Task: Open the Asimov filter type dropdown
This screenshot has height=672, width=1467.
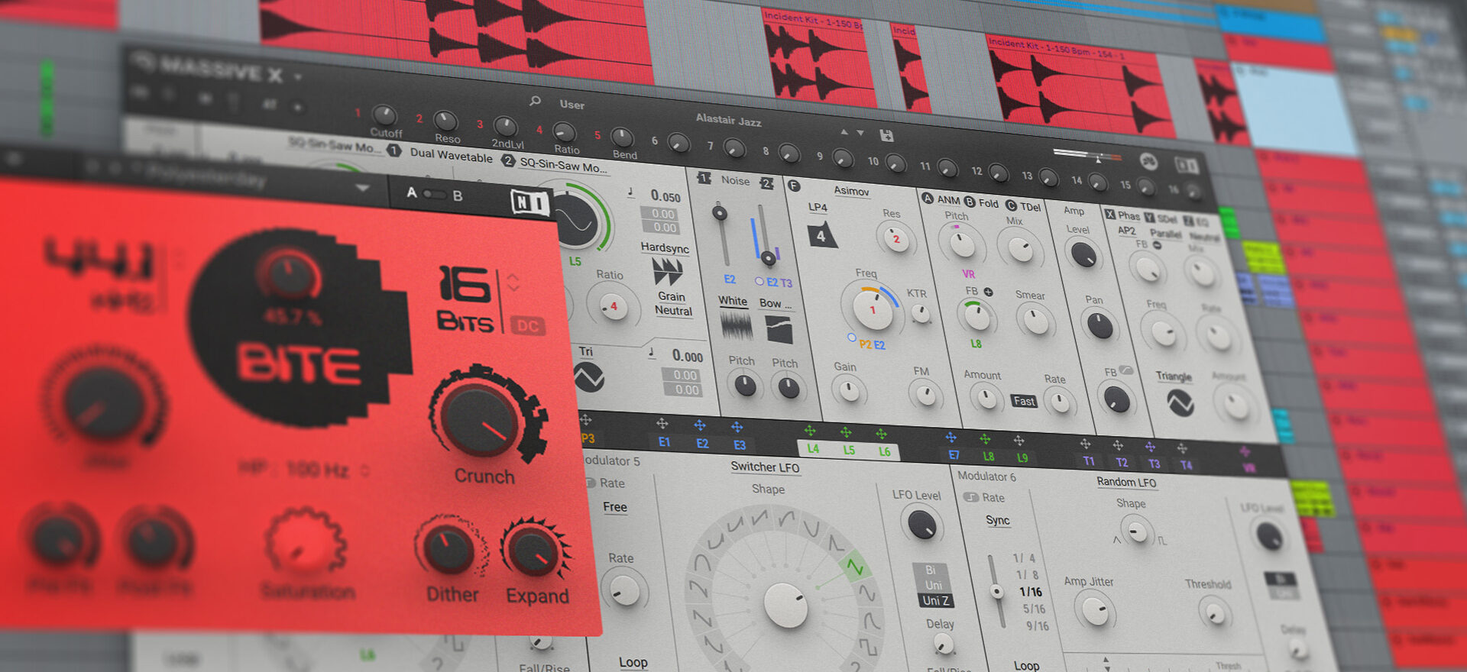Action: tap(851, 191)
